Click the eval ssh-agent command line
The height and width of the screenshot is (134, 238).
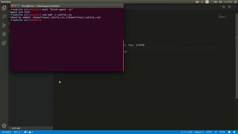click(58, 10)
